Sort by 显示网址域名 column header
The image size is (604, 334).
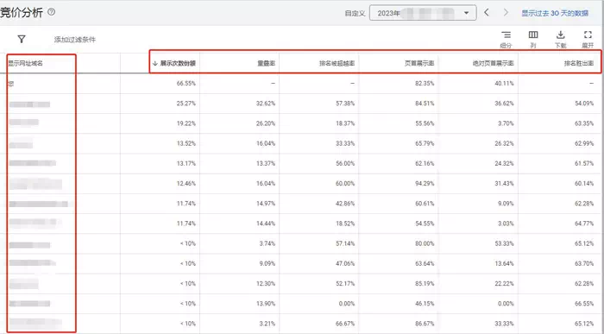click(25, 63)
